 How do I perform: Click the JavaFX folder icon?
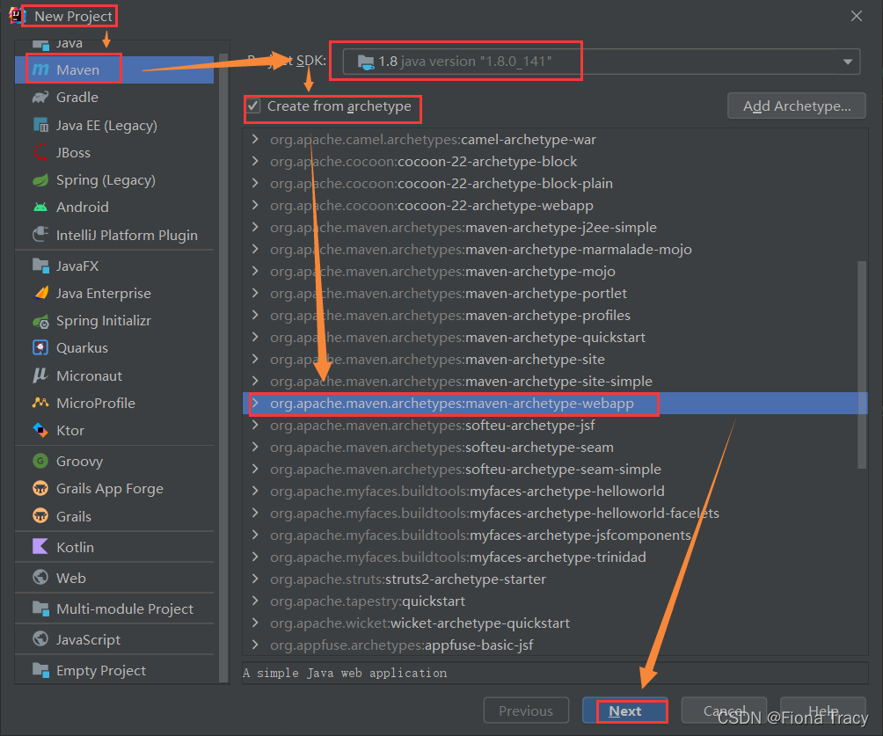click(x=40, y=266)
